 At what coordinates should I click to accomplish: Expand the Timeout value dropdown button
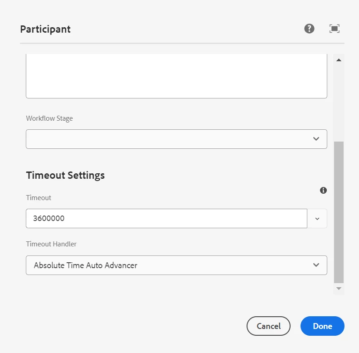pyautogui.click(x=317, y=219)
